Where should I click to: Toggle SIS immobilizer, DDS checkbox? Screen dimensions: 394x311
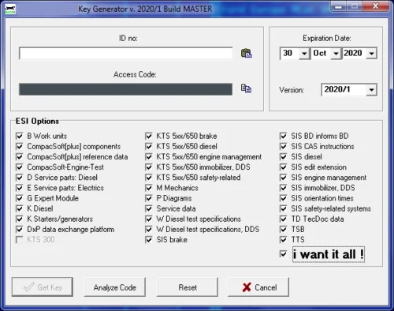(x=283, y=188)
